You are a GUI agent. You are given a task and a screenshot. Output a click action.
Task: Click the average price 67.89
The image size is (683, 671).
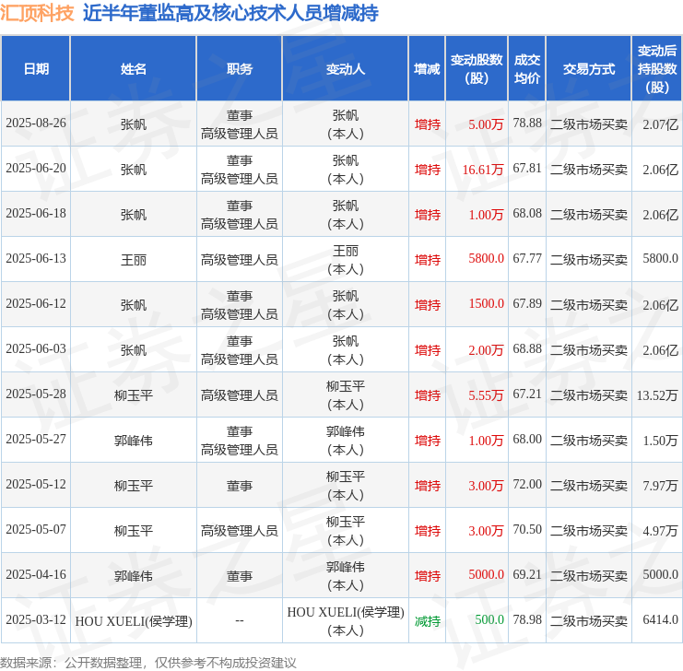pos(527,303)
